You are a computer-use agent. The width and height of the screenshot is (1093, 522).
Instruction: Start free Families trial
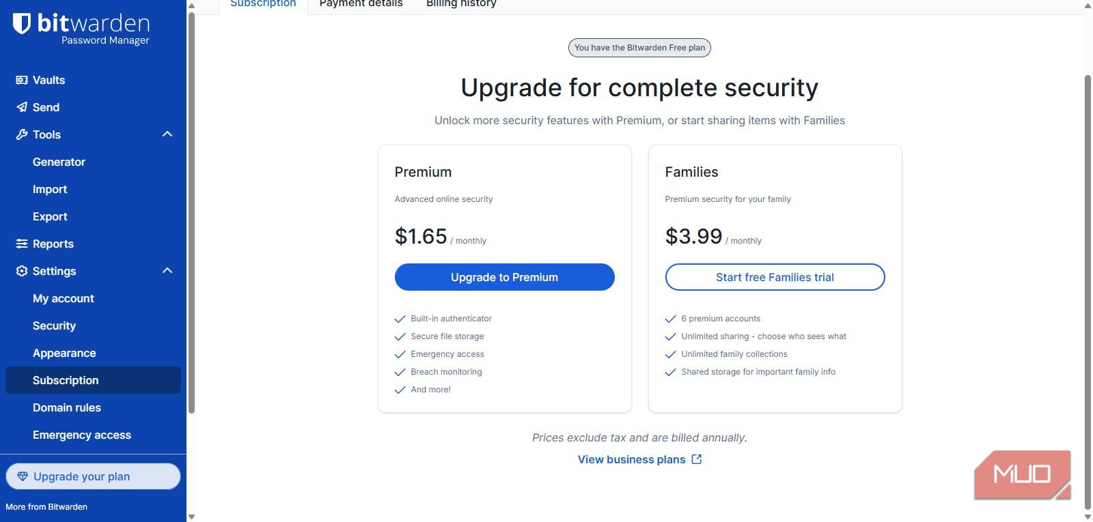pos(775,277)
